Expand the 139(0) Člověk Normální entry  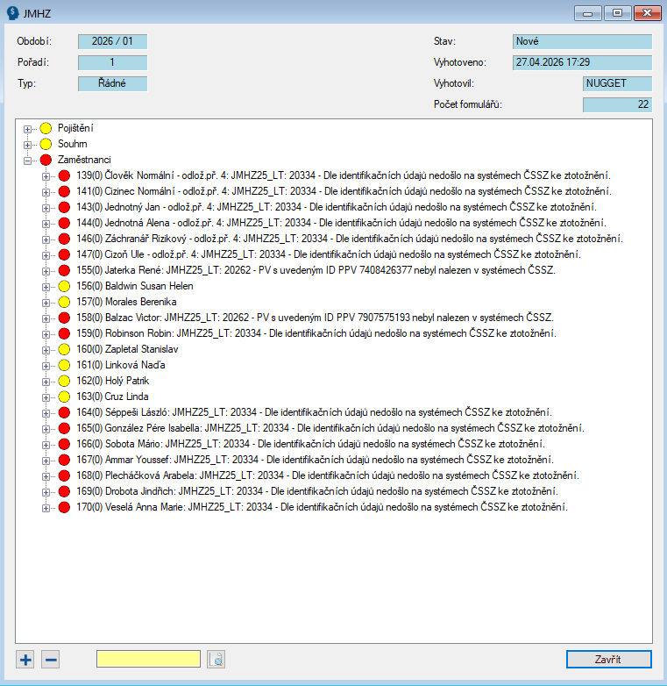[46, 176]
